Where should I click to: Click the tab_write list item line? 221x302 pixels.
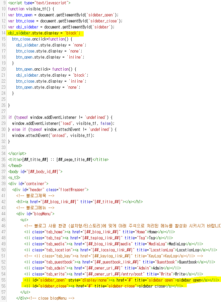[114, 274]
